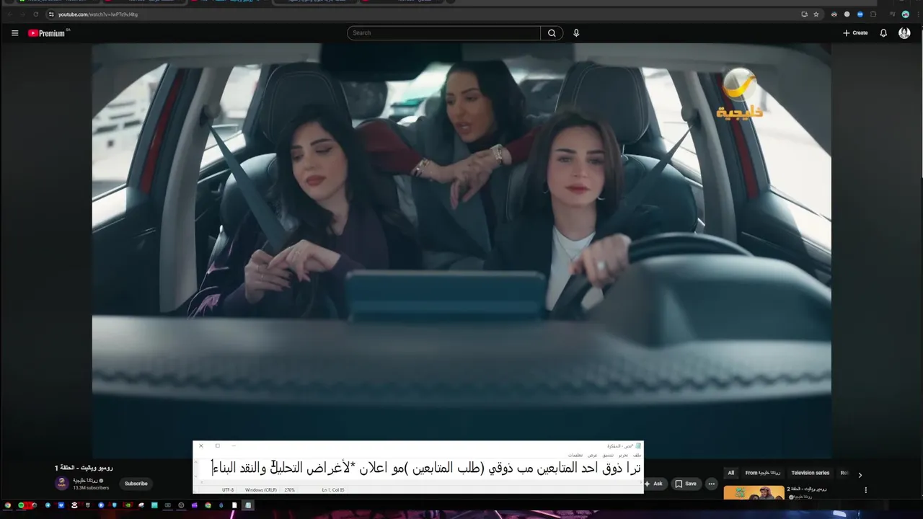The height and width of the screenshot is (519, 923).
Task: Click the Create button on YouTube
Action: pyautogui.click(x=855, y=33)
